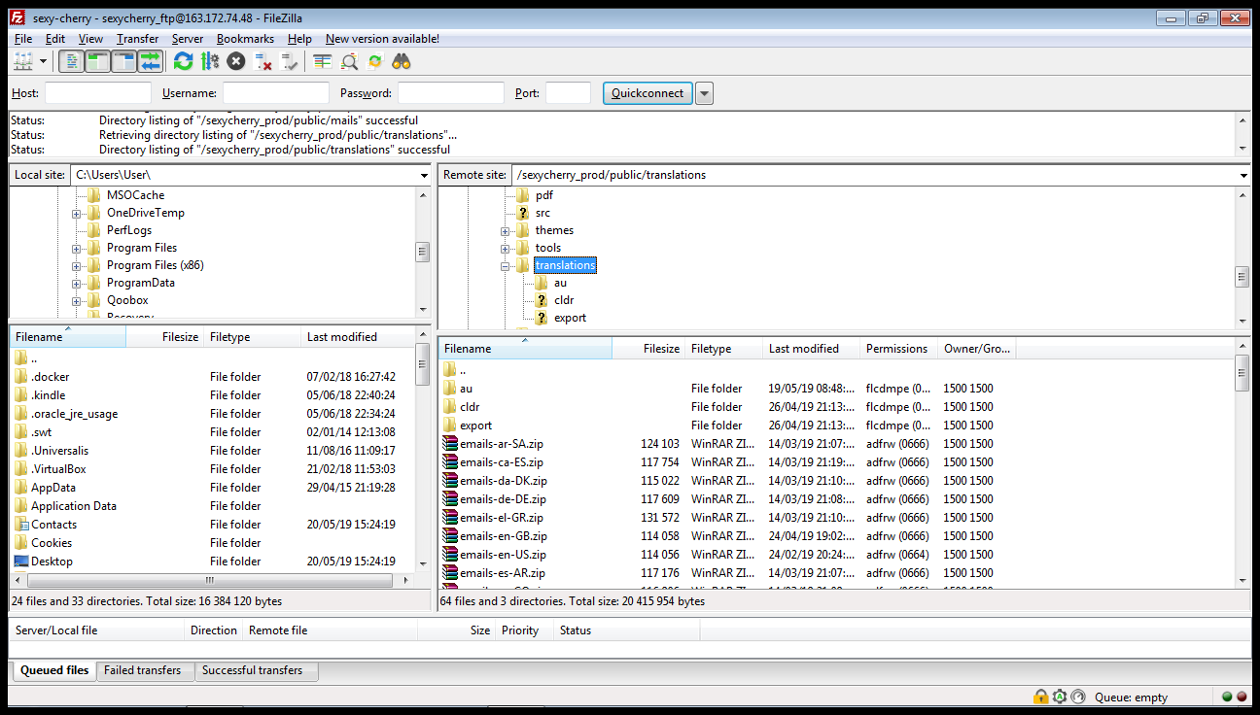Open the Bookmarks menu
The height and width of the screenshot is (715, 1260).
click(x=245, y=39)
